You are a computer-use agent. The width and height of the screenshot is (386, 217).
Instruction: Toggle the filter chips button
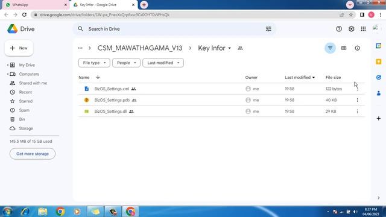pyautogui.click(x=330, y=48)
